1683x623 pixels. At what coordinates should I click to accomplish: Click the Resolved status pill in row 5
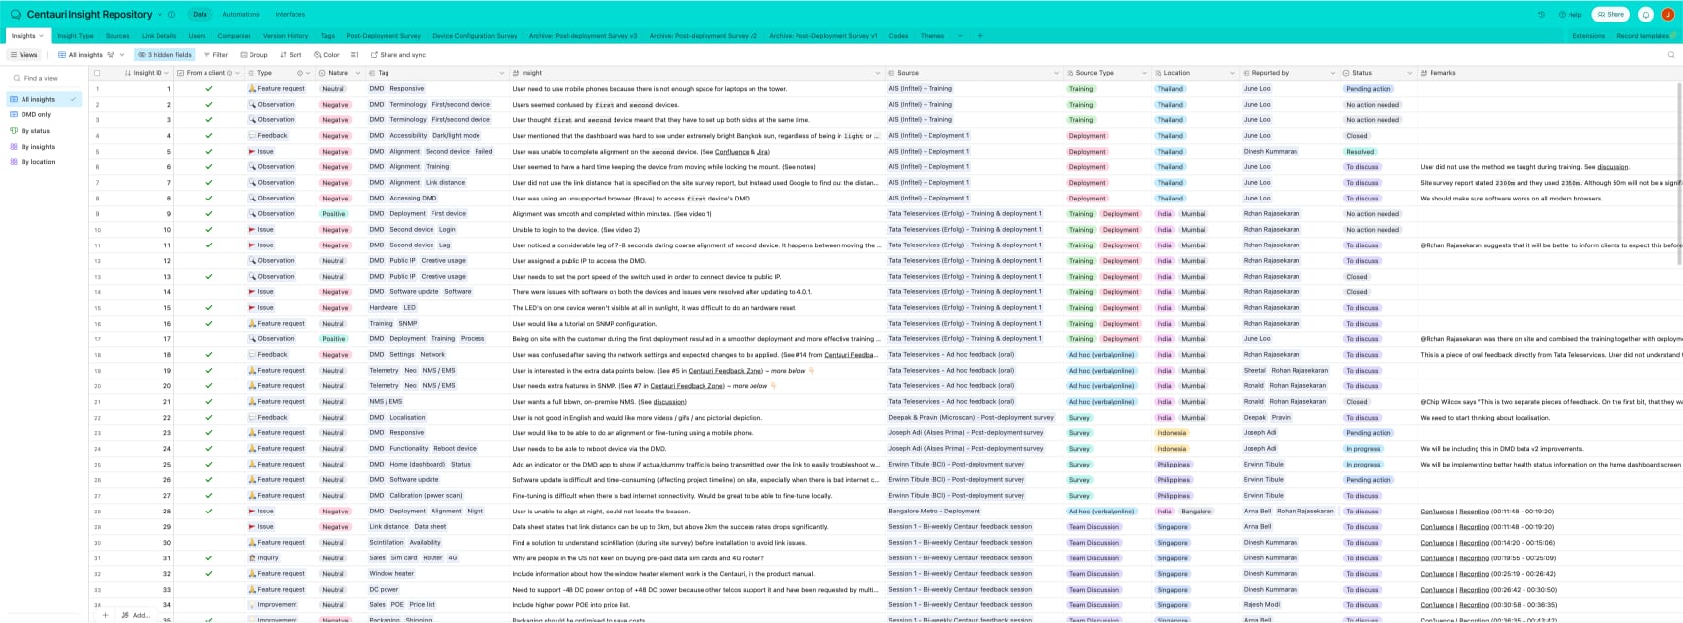(1360, 152)
